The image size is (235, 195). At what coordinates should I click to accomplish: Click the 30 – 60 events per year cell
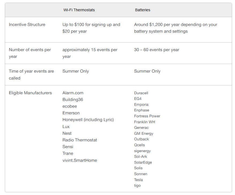point(157,50)
